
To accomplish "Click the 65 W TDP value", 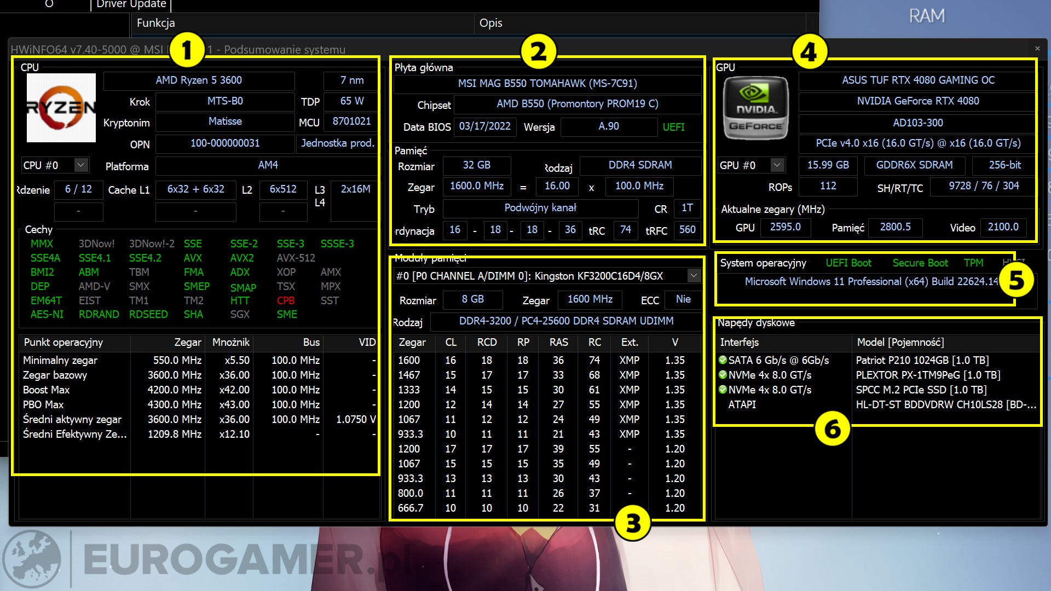I will 351,101.
